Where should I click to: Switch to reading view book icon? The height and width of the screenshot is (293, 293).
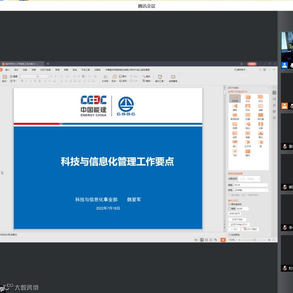tap(211, 240)
